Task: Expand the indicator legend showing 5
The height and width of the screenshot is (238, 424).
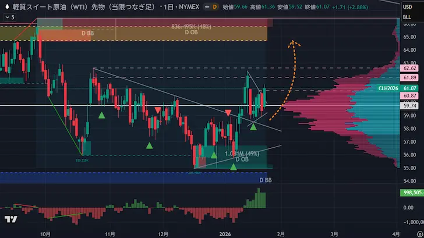Action: tap(9, 17)
